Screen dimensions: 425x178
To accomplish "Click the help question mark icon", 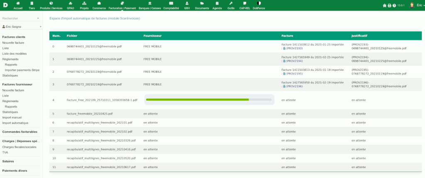I will click(x=394, y=5).
